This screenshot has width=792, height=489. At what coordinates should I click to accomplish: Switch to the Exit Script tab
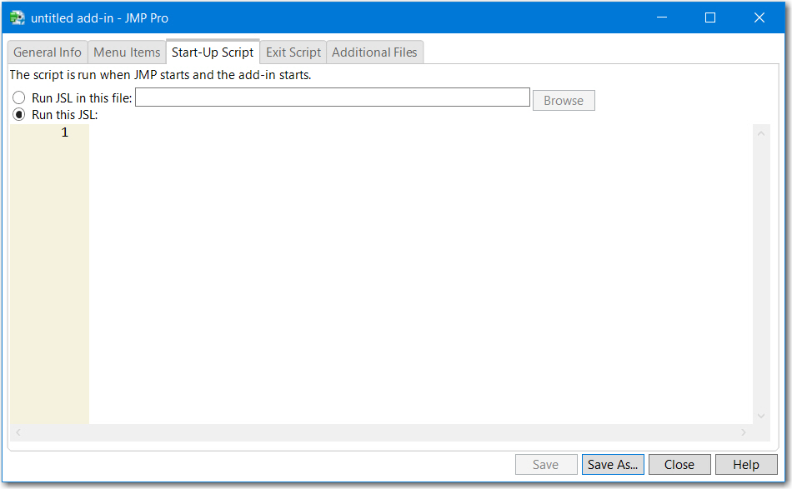293,52
